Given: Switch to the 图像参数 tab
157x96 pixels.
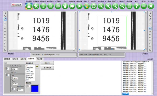Looking at the screenshot, I should (31, 59).
